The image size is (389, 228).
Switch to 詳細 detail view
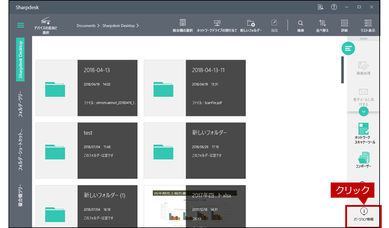345,25
